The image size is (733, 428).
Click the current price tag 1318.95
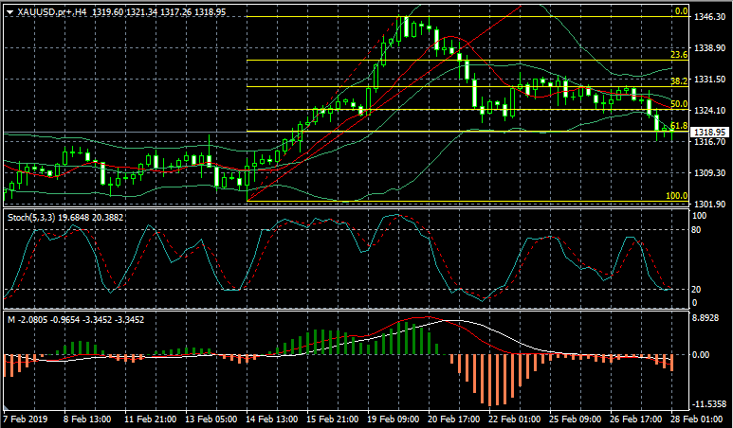(709, 132)
